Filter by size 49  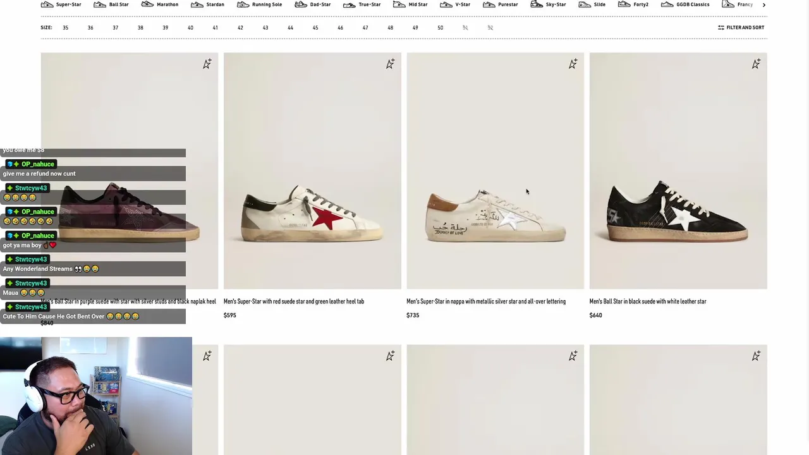[x=415, y=28]
